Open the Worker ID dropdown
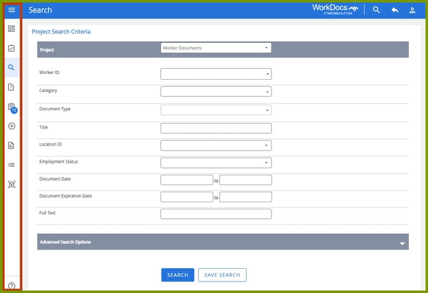This screenshot has width=428, height=293. coord(216,74)
